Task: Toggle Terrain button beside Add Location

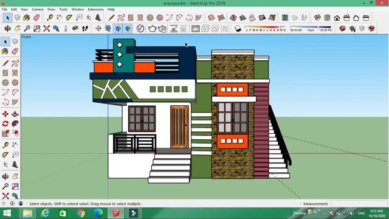Action: [294, 18]
